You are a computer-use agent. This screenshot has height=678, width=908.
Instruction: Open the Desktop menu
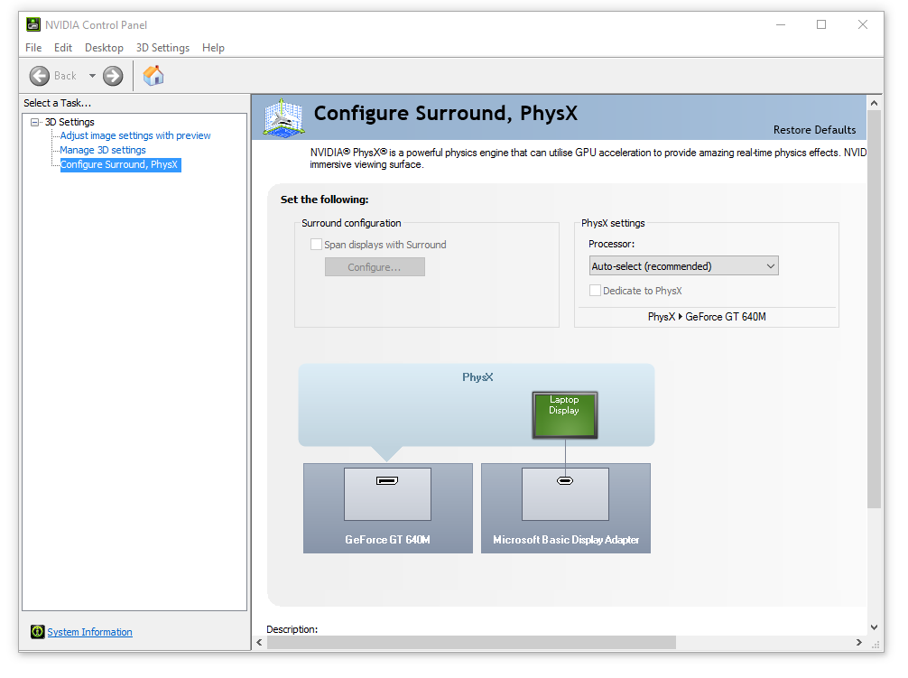(x=104, y=48)
